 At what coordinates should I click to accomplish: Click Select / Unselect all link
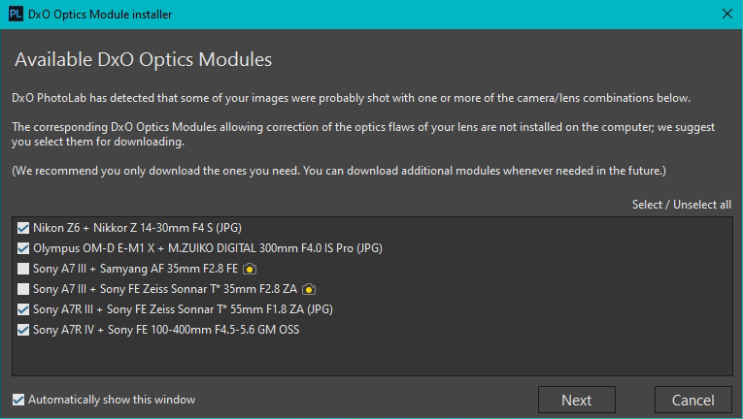(x=682, y=205)
